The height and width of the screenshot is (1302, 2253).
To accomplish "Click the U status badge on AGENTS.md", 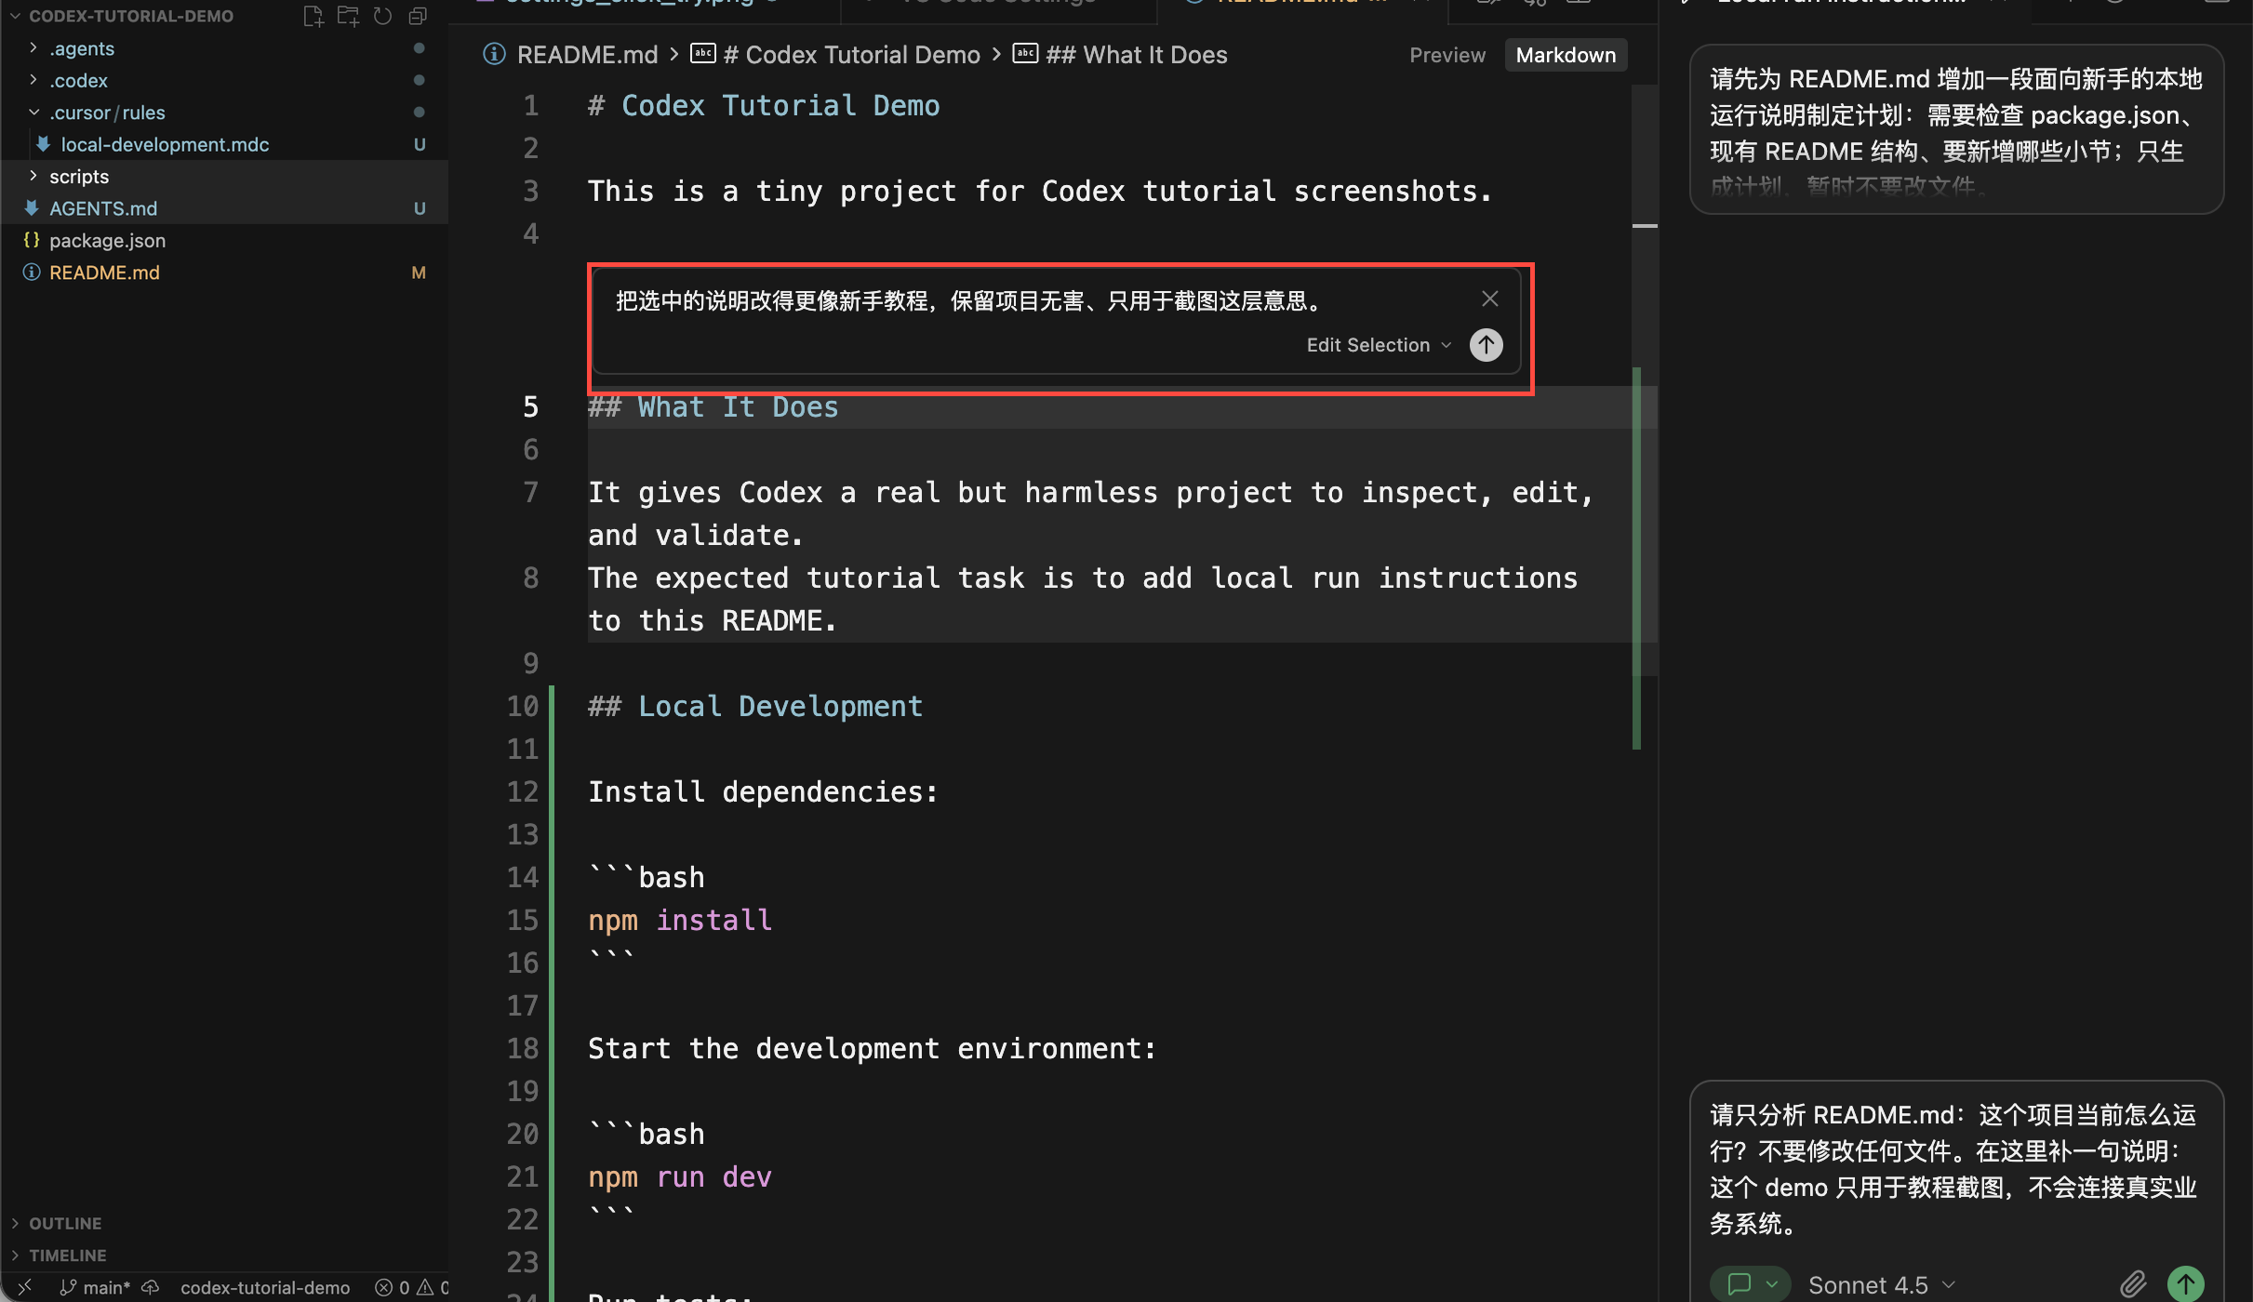I will 420,208.
